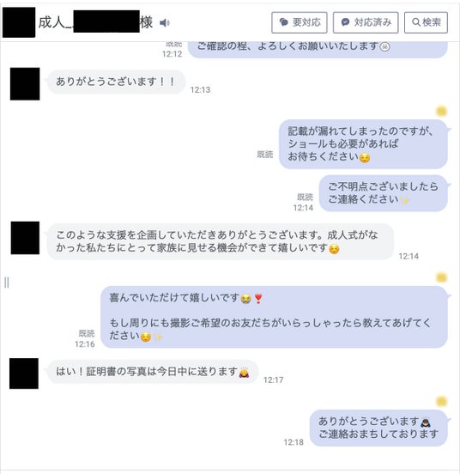Select the 証明書の写真は今日中に送ります bubble

point(153,372)
